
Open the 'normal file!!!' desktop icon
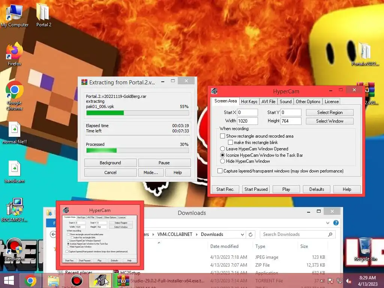[14, 133]
